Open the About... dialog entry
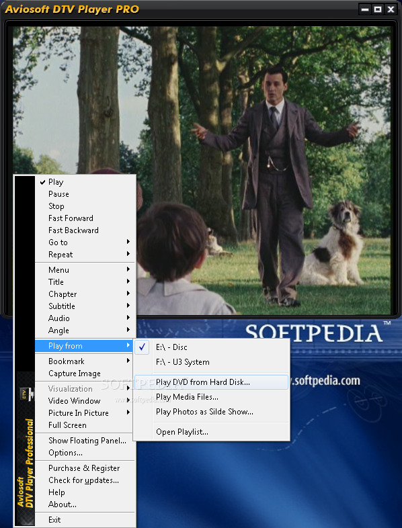The width and height of the screenshot is (402, 528). [x=85, y=504]
